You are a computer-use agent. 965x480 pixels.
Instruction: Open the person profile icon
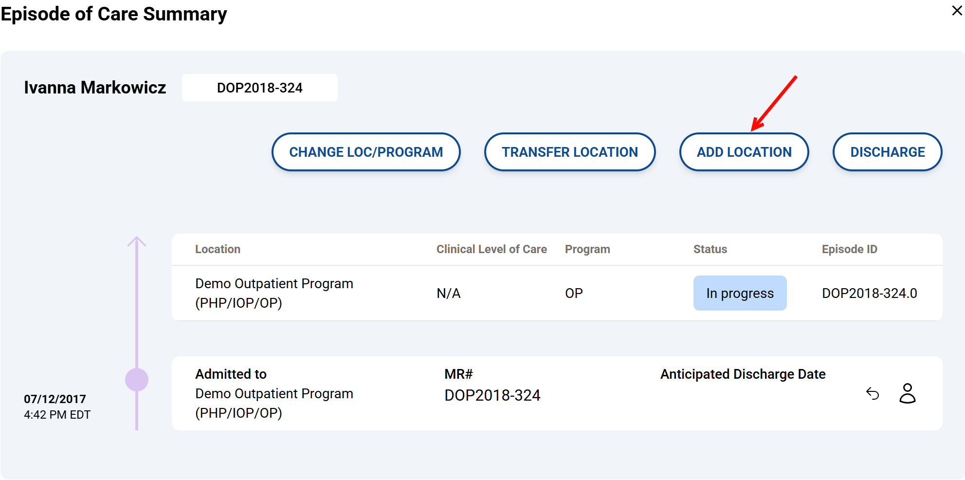tap(907, 393)
